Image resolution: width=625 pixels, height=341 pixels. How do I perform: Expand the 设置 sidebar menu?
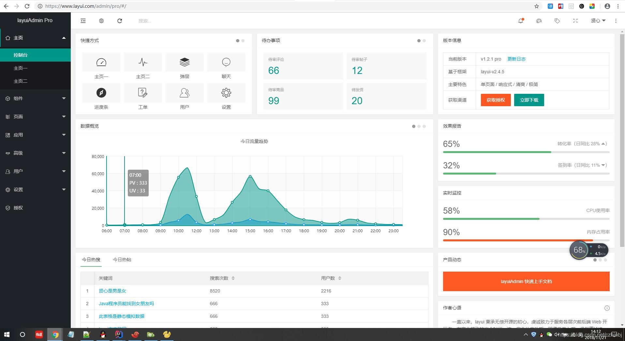tap(35, 190)
